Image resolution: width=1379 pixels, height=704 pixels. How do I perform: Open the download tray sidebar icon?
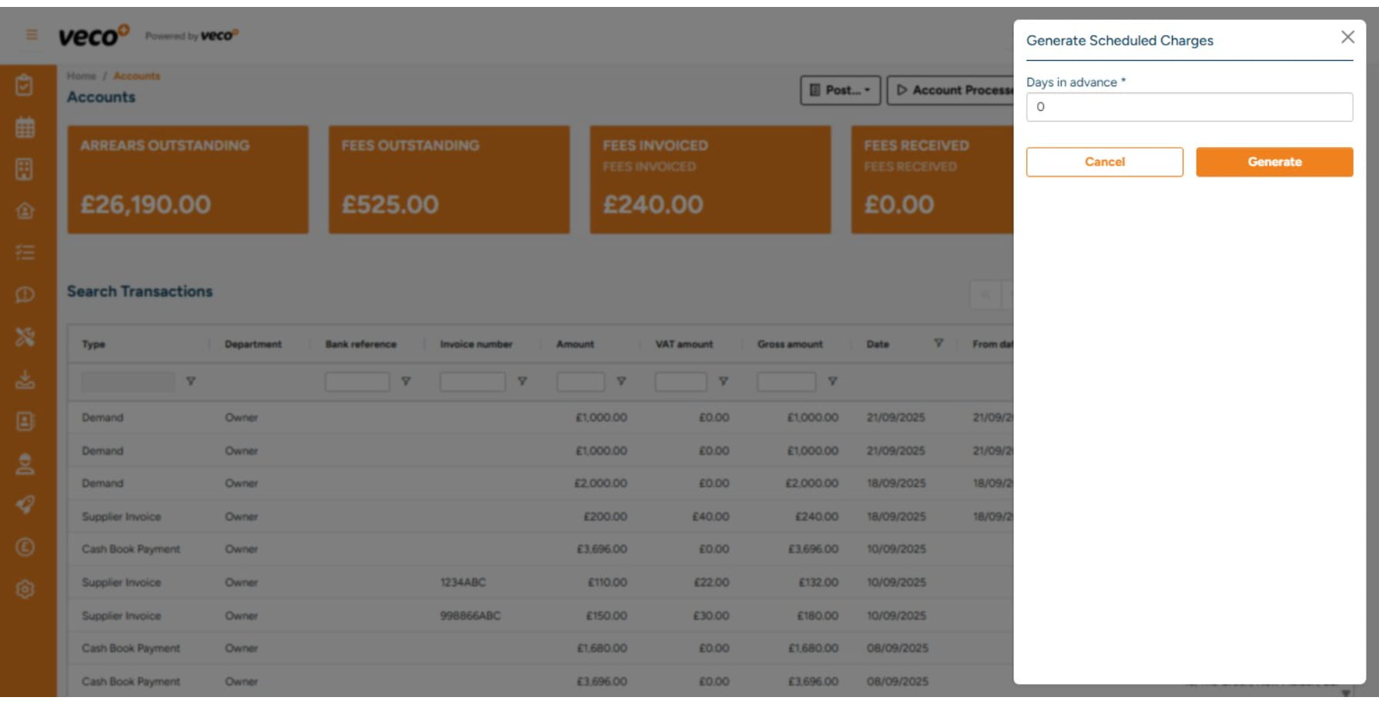[x=25, y=379]
